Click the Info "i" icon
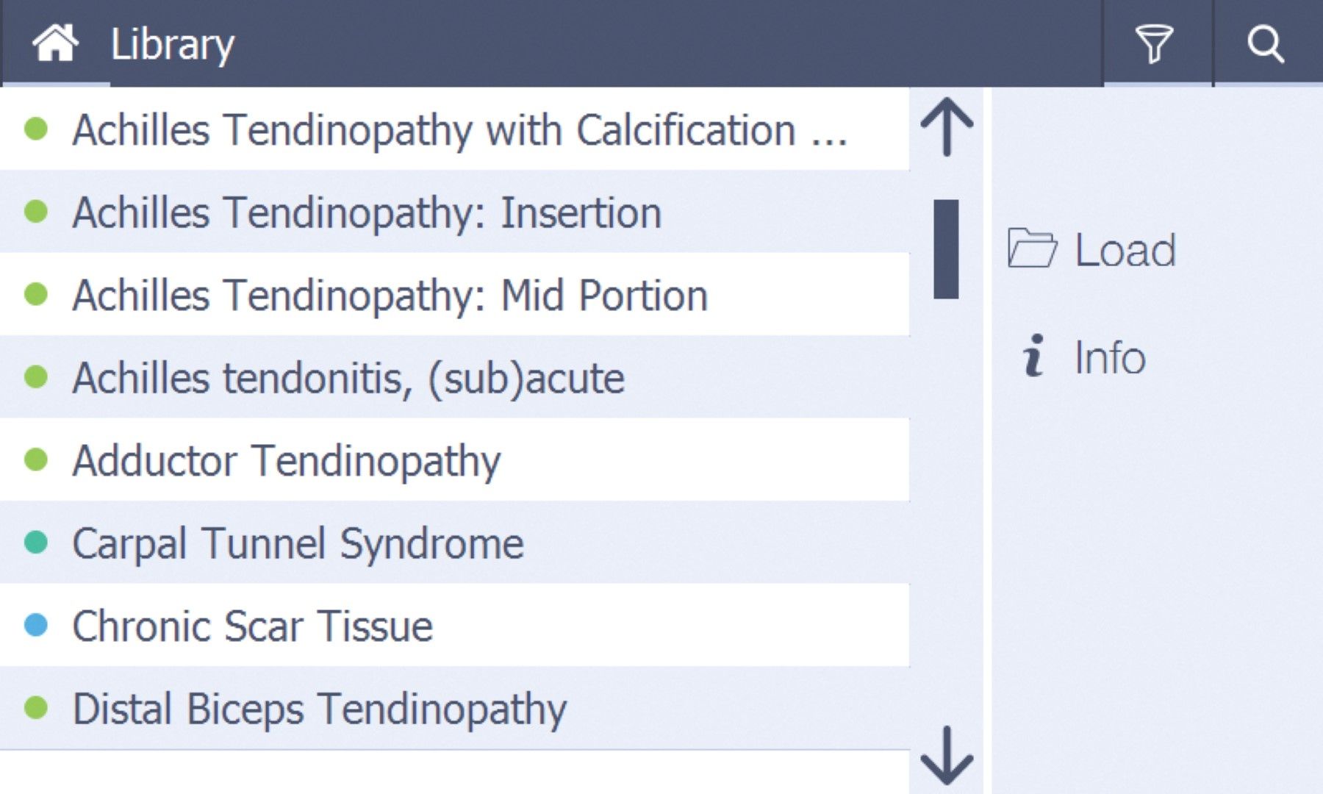This screenshot has height=794, width=1323. [x=1033, y=356]
